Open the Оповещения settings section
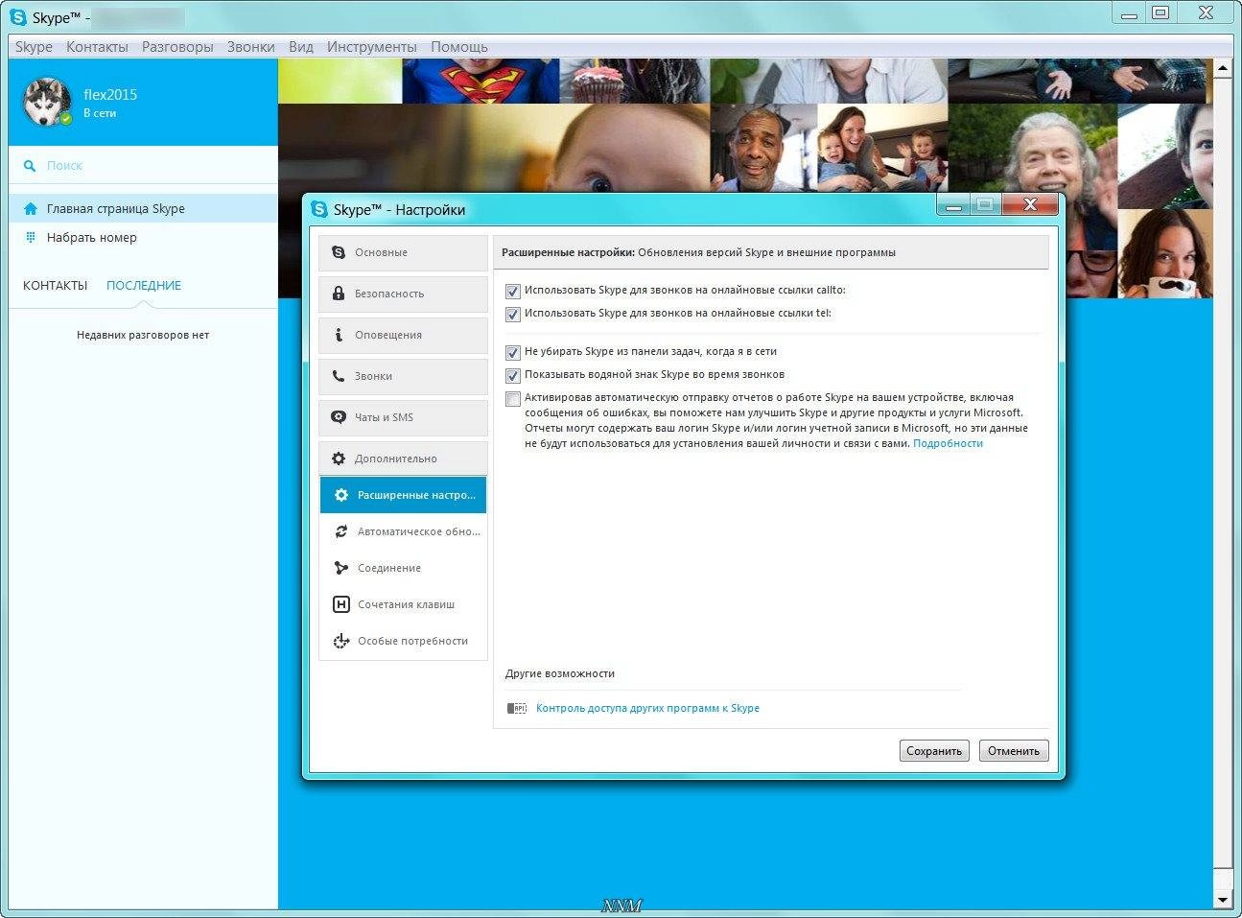The height and width of the screenshot is (918, 1242). tap(403, 335)
